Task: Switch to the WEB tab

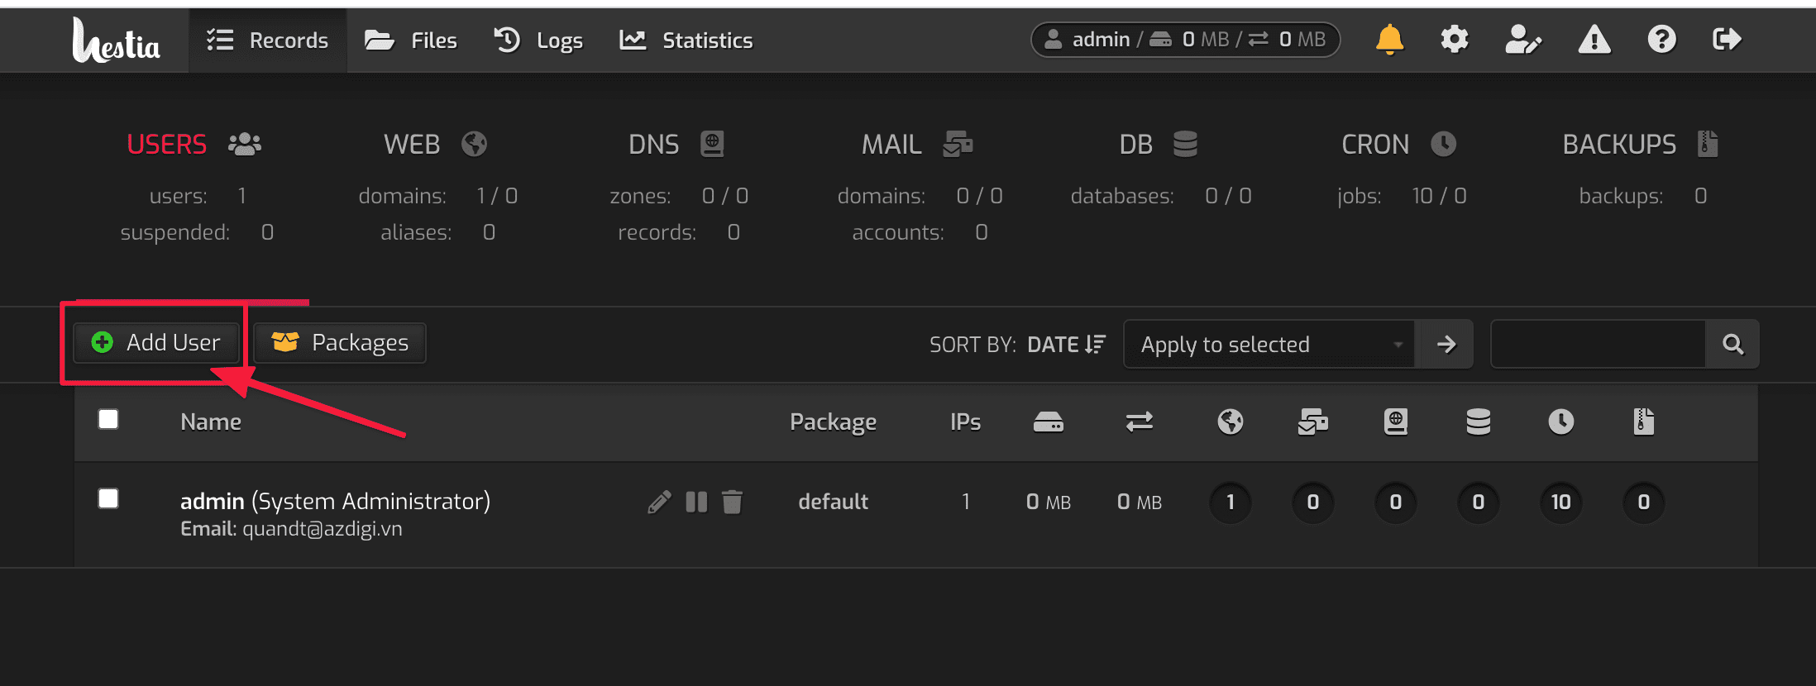Action: tap(435, 145)
